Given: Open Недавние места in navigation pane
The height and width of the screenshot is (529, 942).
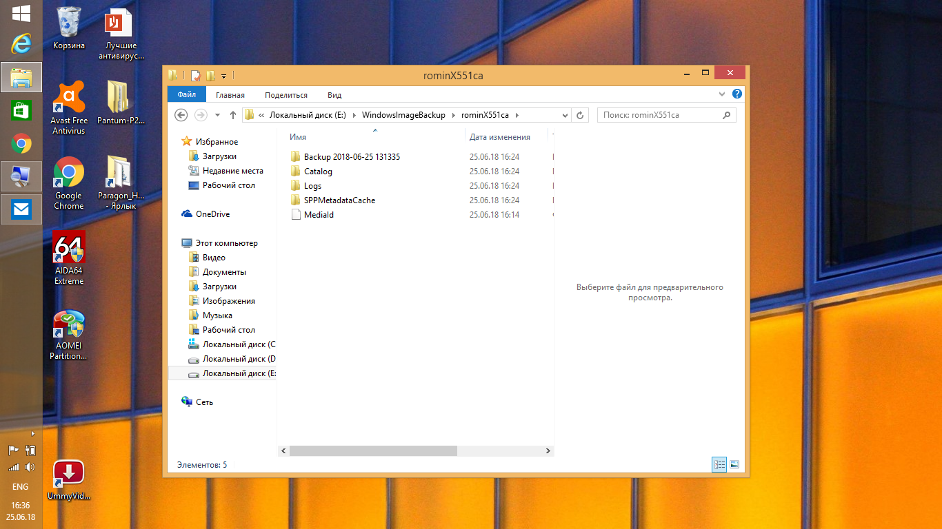Looking at the screenshot, I should tap(232, 171).
